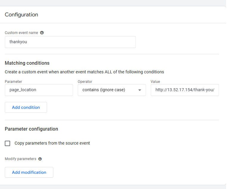Click the Parameter configuration heading

click(x=31, y=129)
